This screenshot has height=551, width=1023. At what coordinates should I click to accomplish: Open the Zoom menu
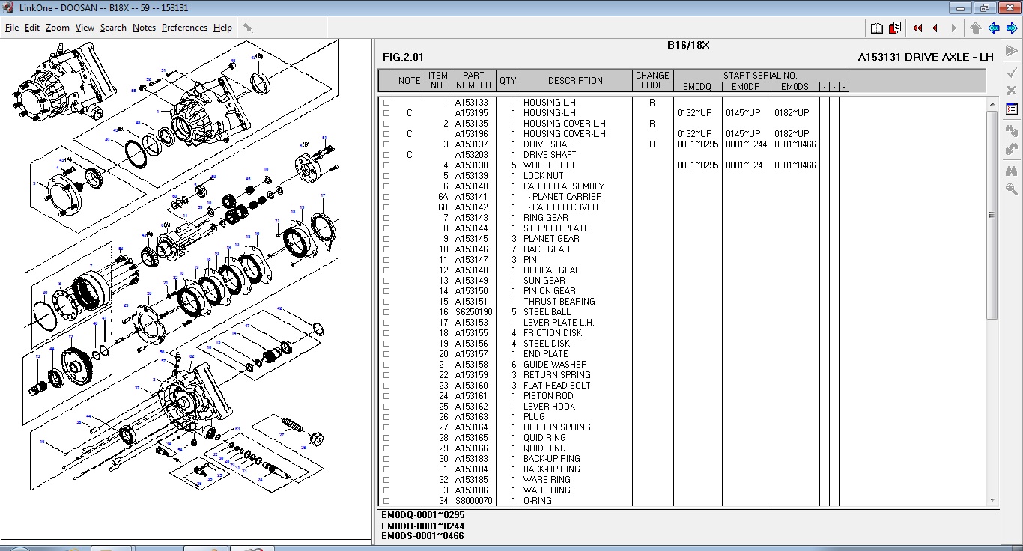point(56,28)
